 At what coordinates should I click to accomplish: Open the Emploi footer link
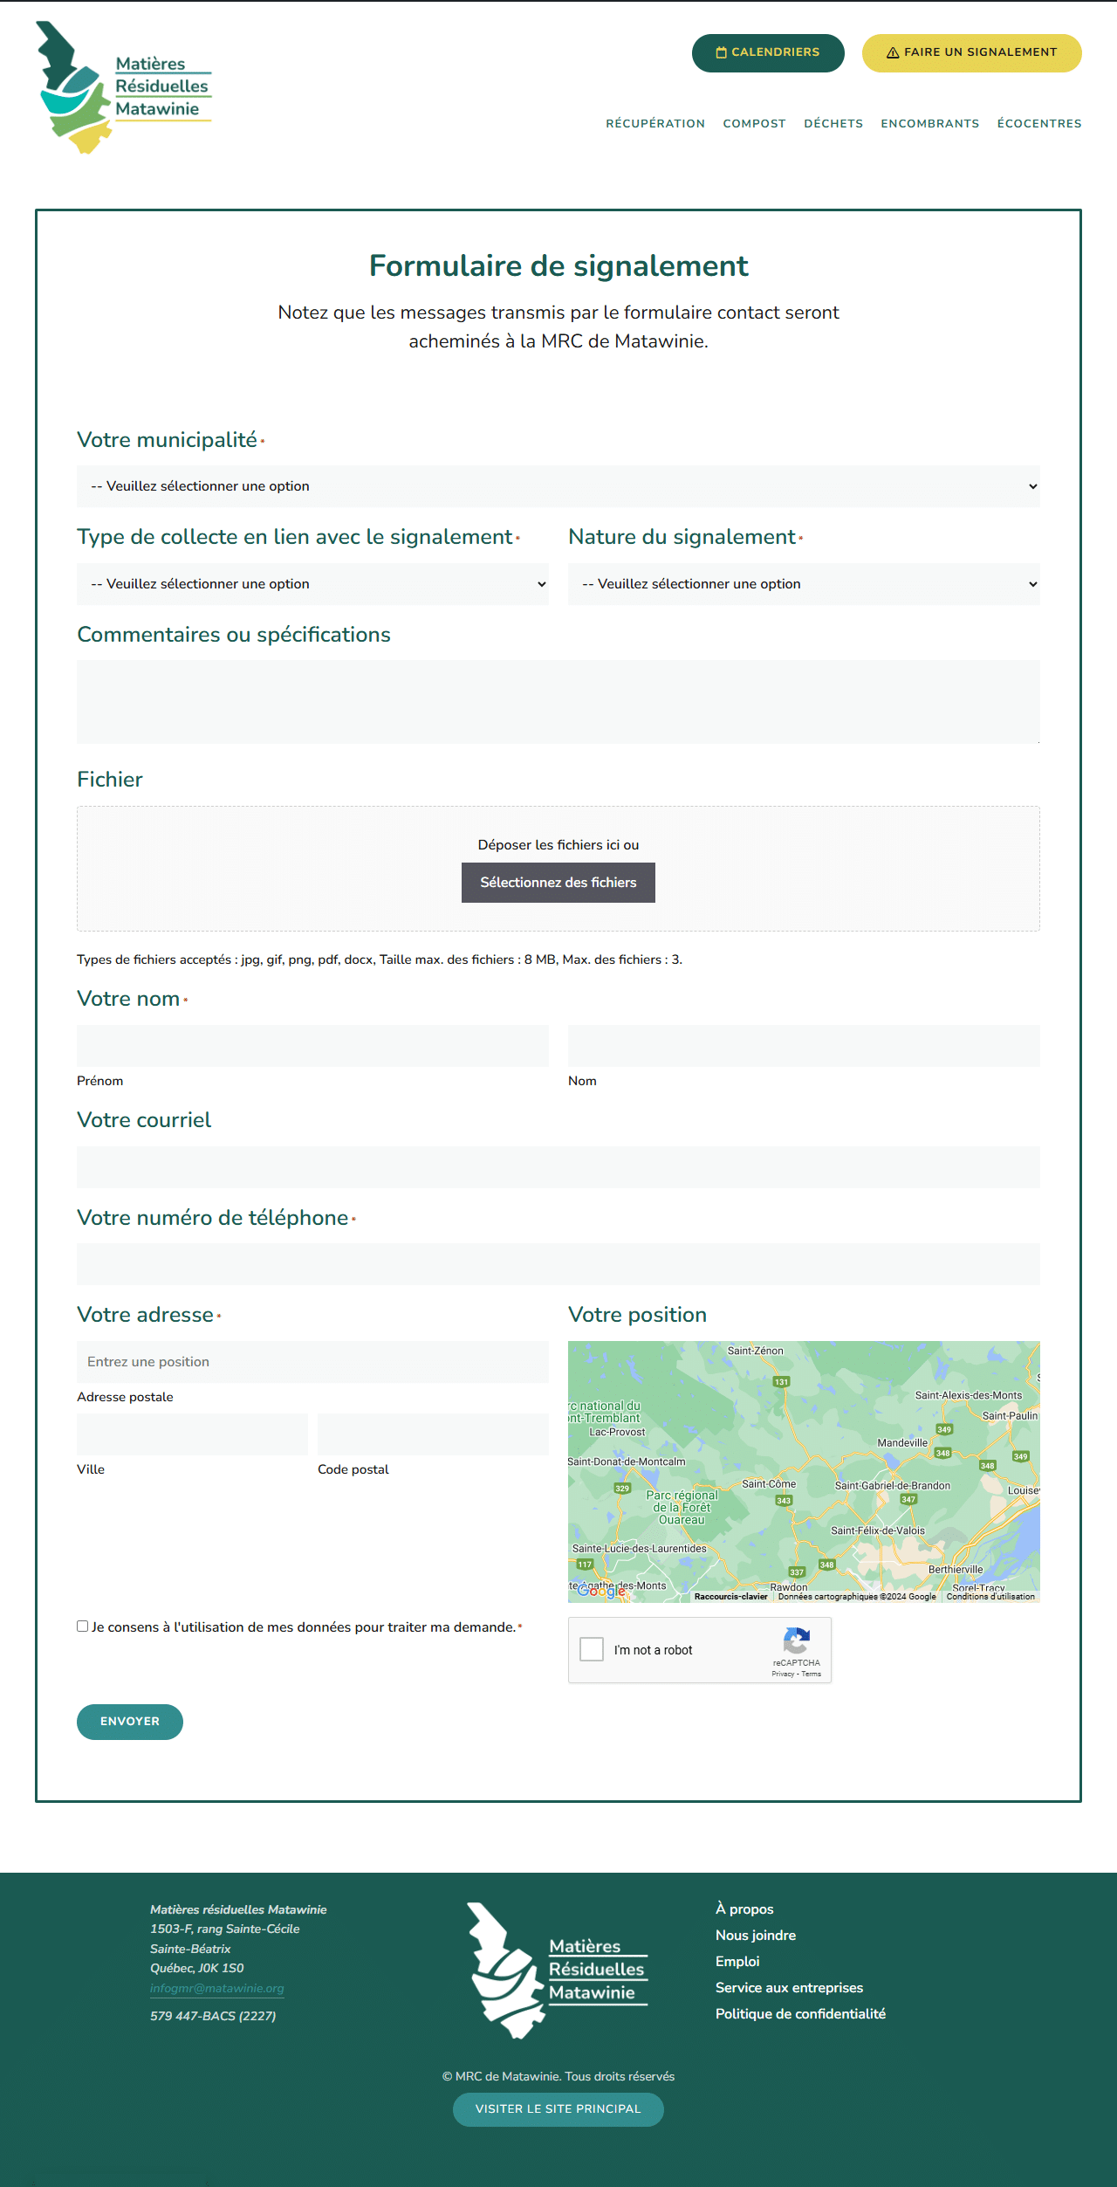coord(737,1962)
